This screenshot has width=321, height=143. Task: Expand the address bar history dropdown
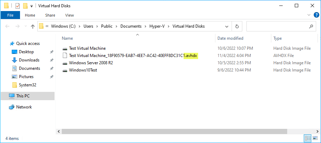pos(227,26)
